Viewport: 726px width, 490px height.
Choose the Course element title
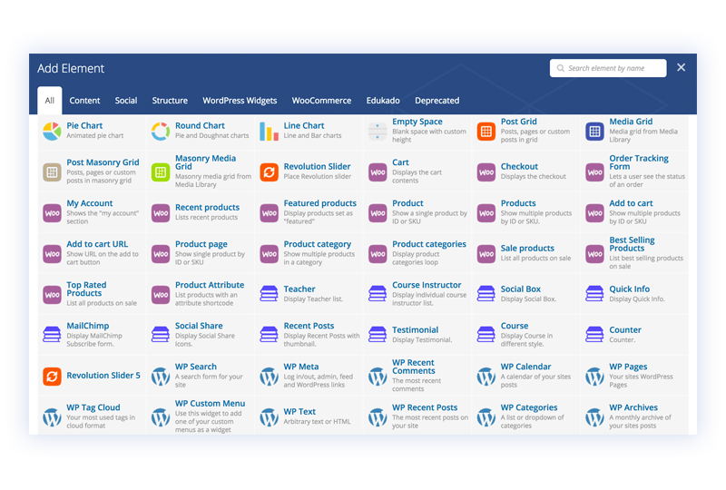515,326
